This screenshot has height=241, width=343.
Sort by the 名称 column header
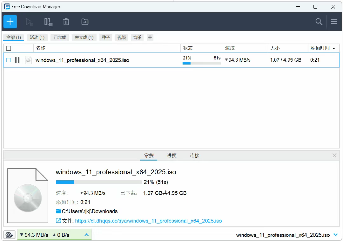[x=41, y=48]
